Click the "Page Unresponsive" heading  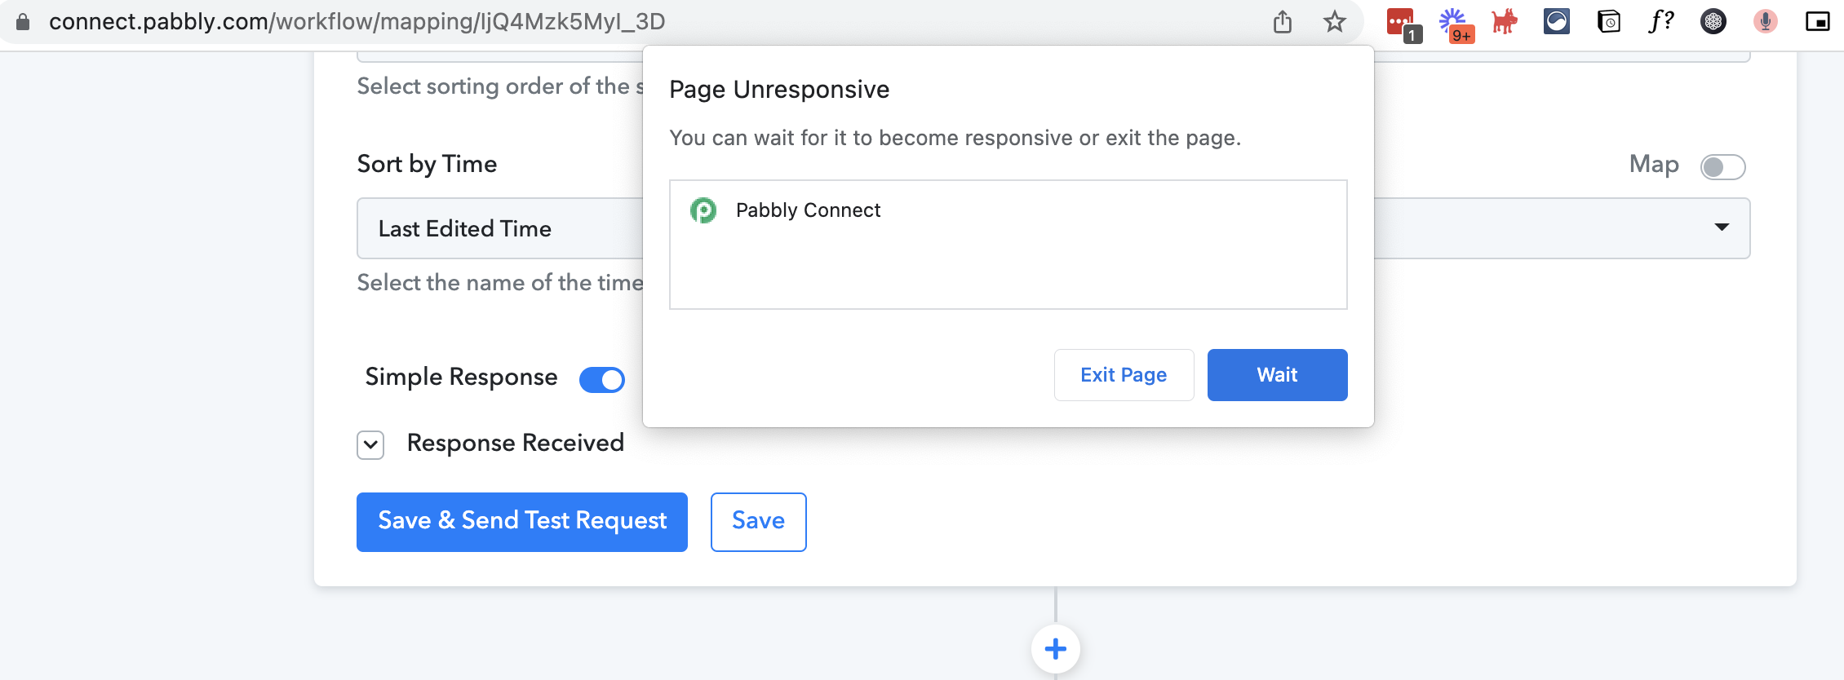[x=779, y=89]
